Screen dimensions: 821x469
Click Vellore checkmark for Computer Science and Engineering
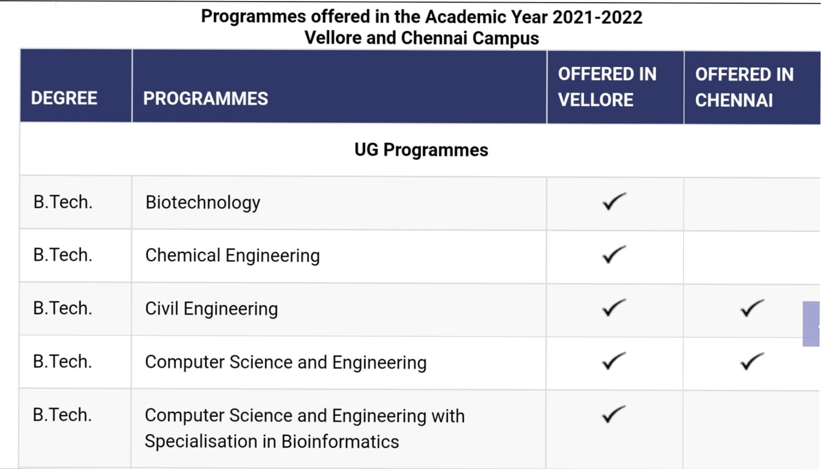(x=614, y=361)
